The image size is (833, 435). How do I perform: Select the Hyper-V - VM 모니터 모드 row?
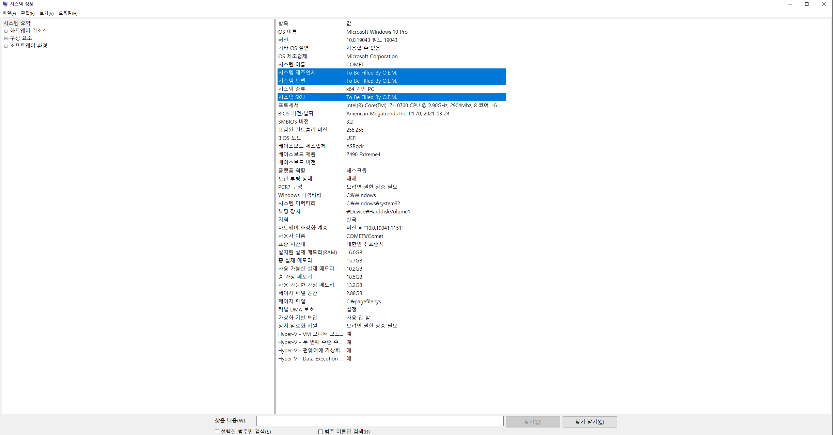[x=392, y=334]
